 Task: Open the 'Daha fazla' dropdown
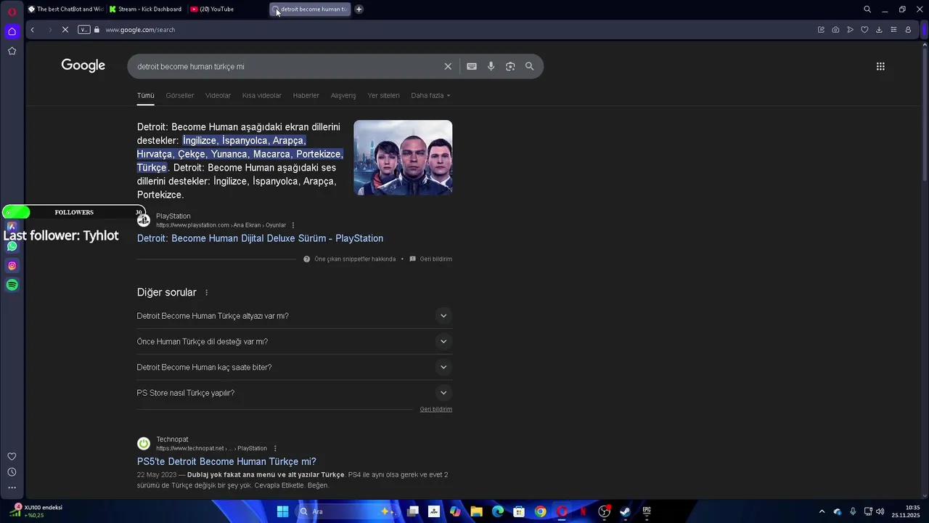click(x=430, y=95)
